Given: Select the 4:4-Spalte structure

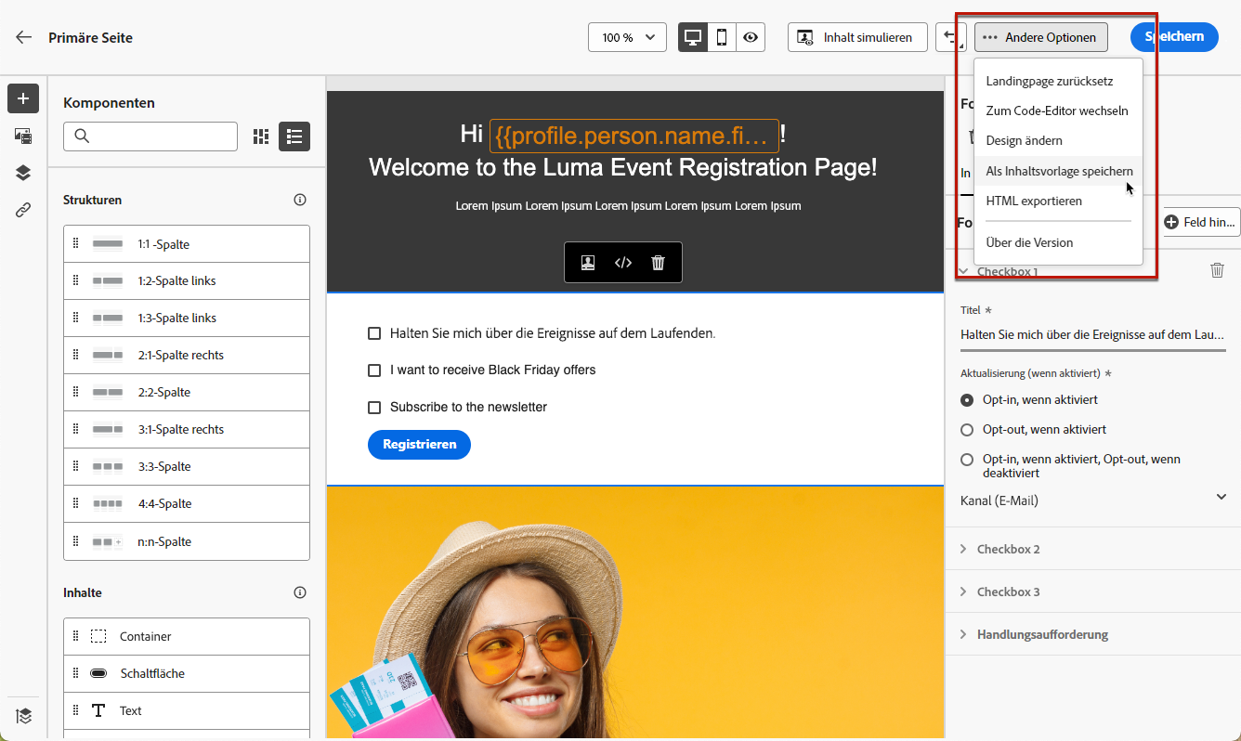Looking at the screenshot, I should [x=187, y=503].
